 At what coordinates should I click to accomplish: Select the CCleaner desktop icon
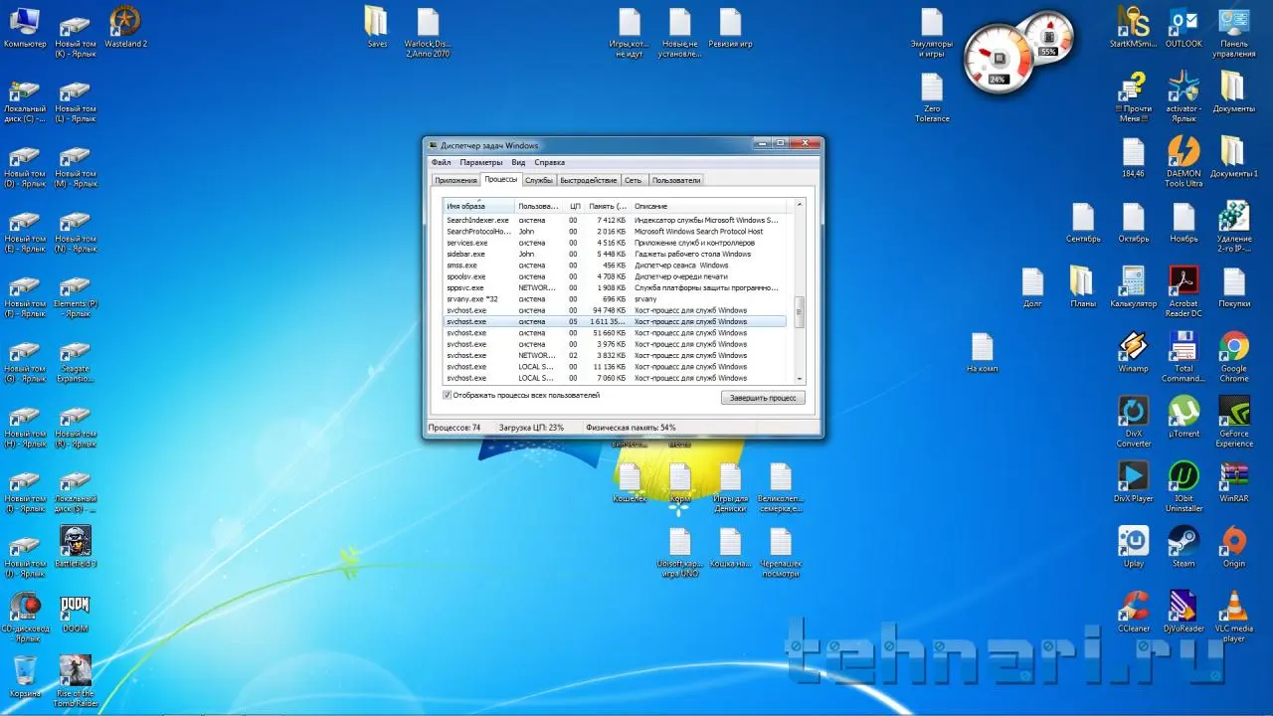click(1133, 607)
